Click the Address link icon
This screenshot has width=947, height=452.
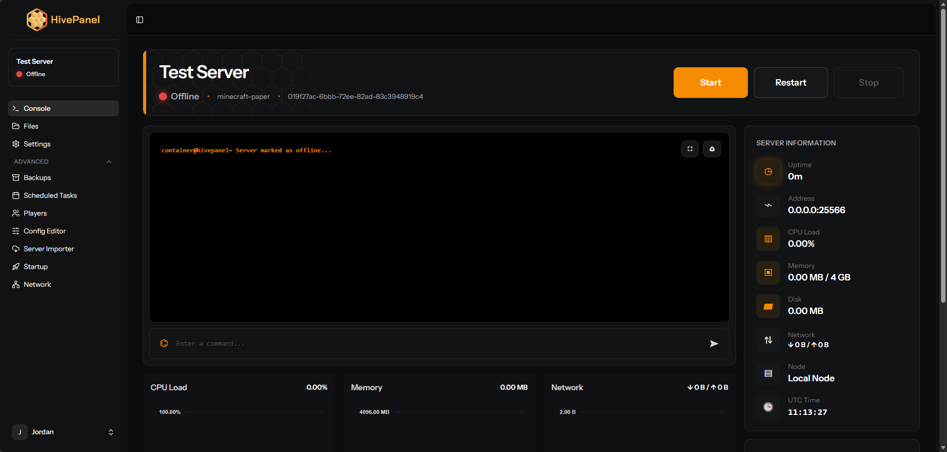768,205
